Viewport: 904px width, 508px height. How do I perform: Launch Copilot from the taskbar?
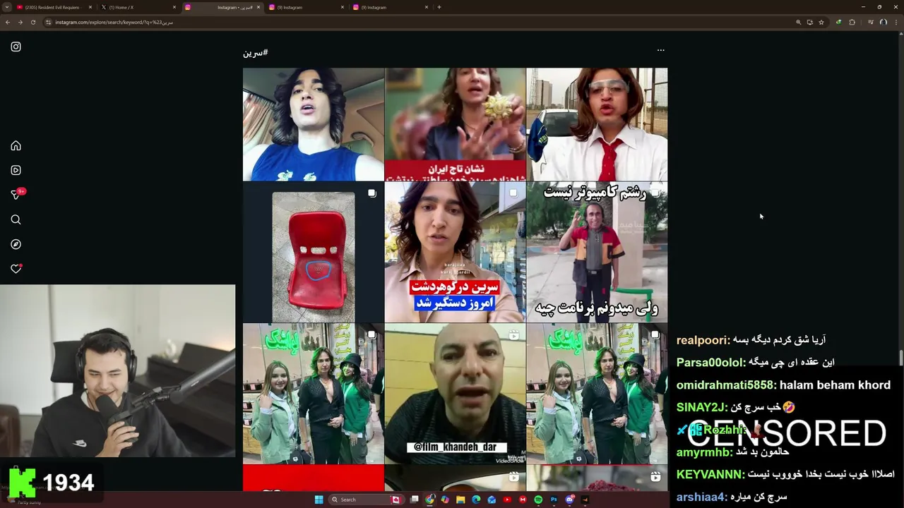(x=445, y=500)
